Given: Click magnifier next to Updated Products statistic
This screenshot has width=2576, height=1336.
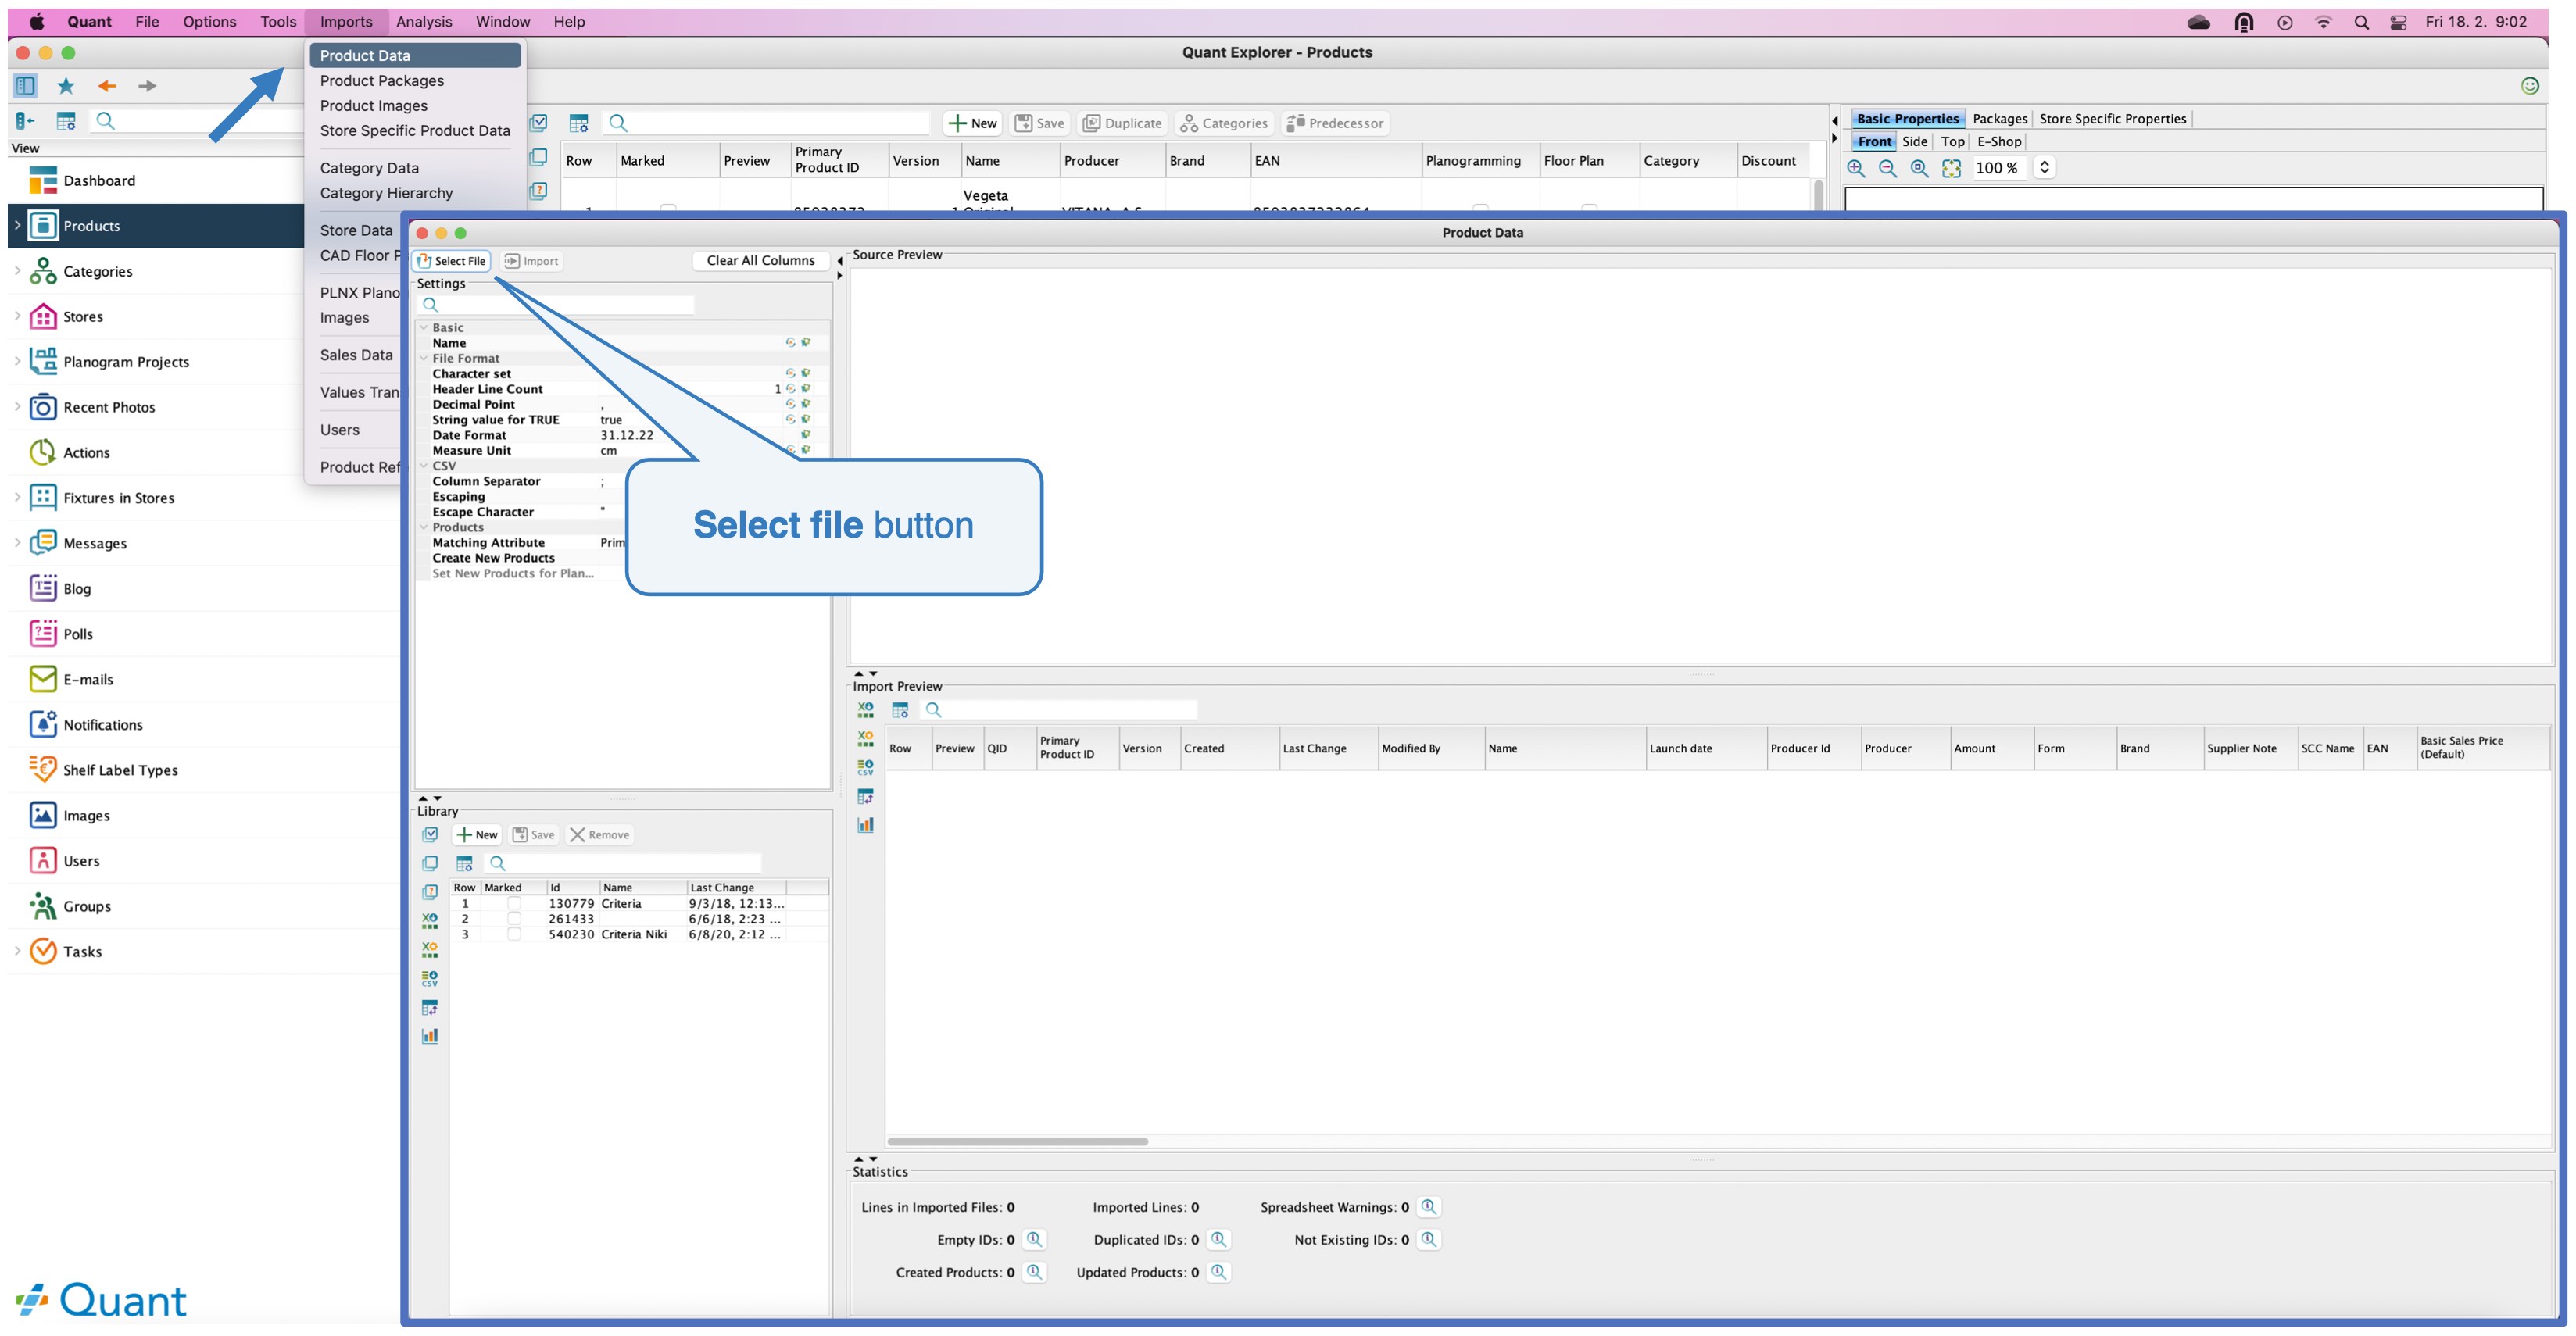Looking at the screenshot, I should [x=1218, y=1272].
